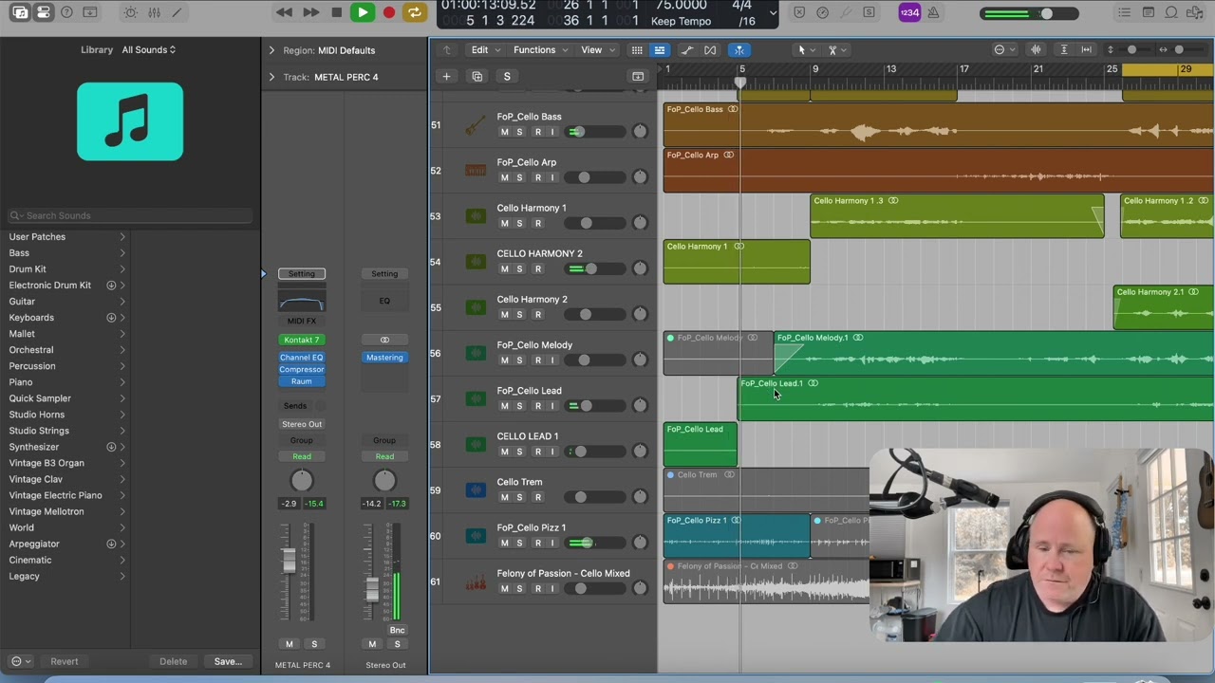Click the Save button in Library

click(x=228, y=661)
